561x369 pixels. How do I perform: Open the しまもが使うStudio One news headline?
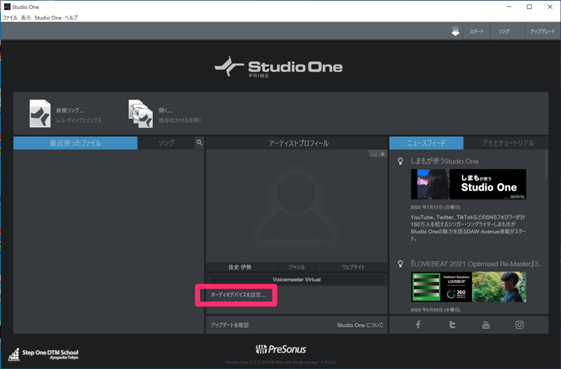(444, 161)
